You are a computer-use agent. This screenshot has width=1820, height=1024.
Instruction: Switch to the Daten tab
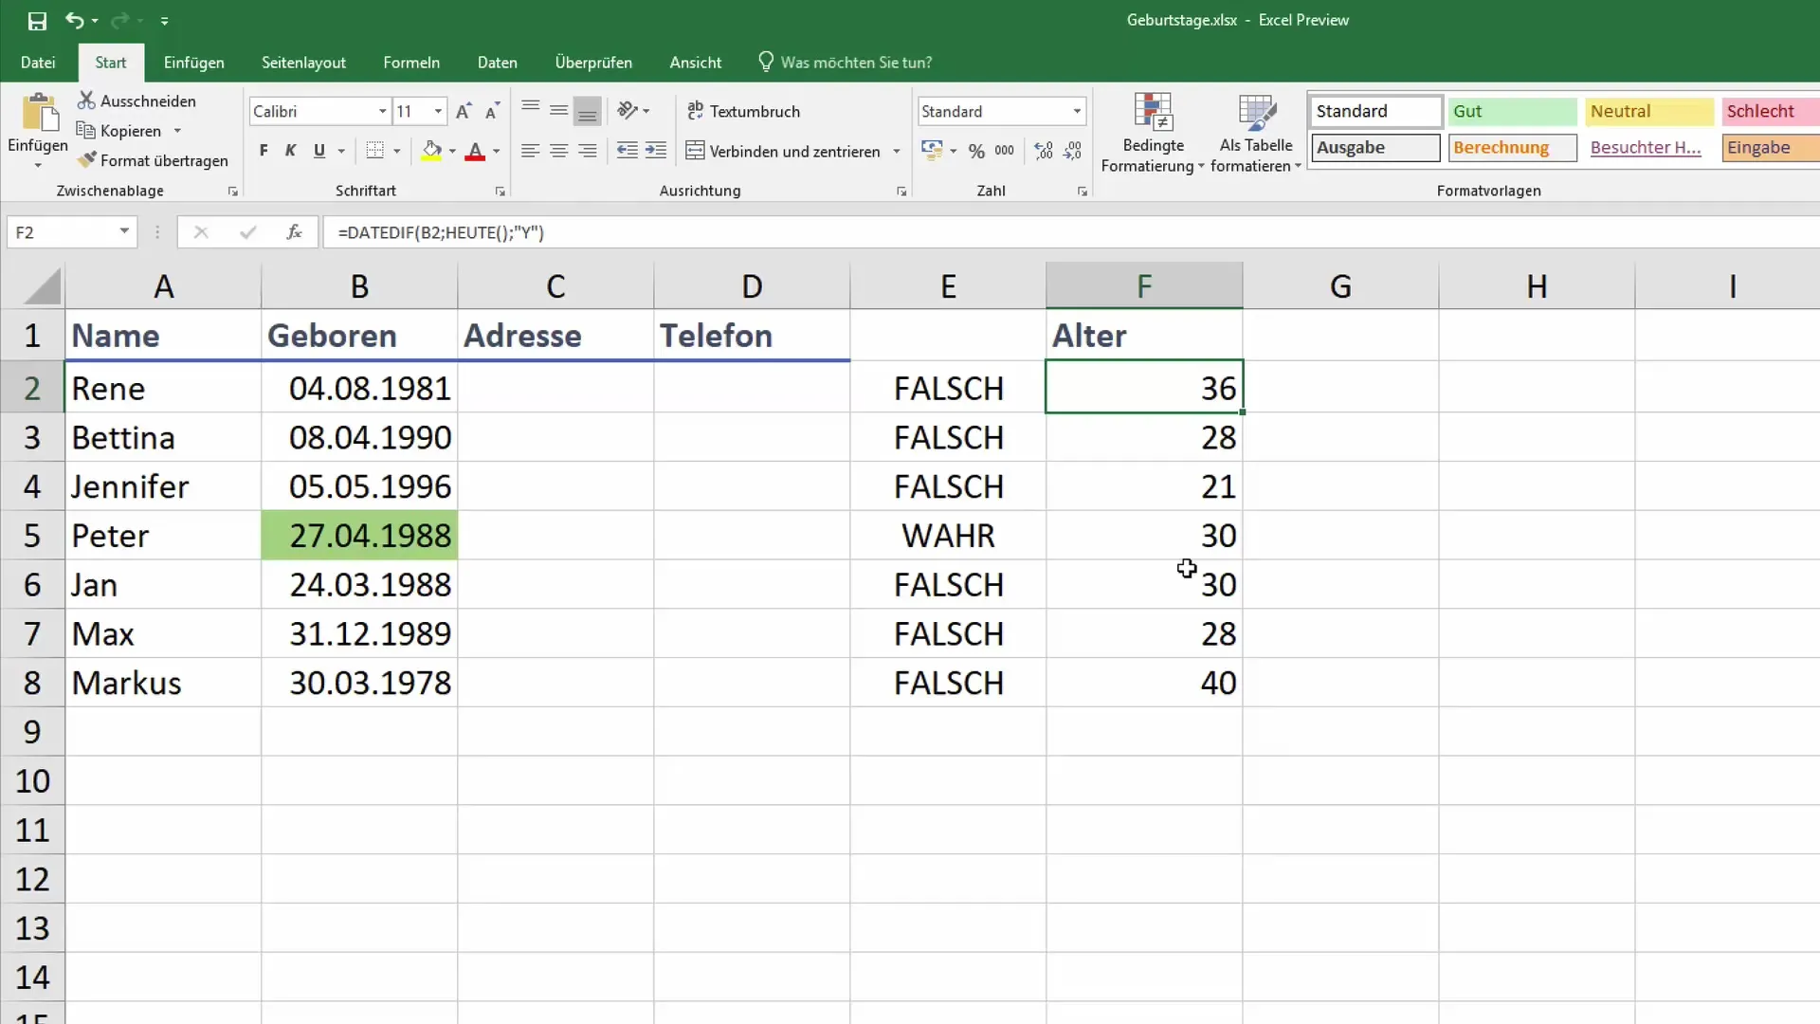tap(498, 63)
